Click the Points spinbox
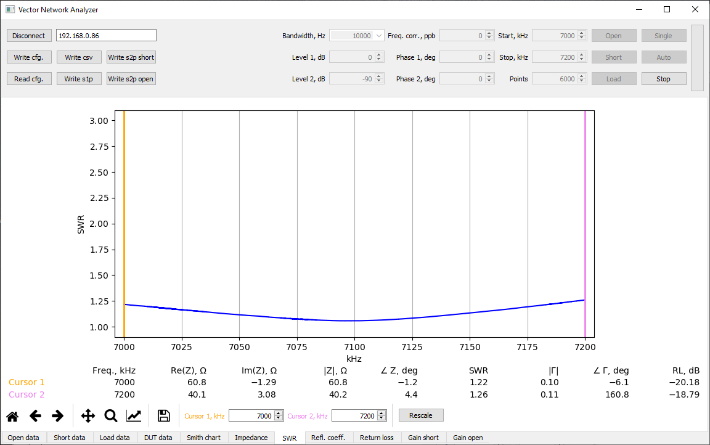 click(x=559, y=79)
